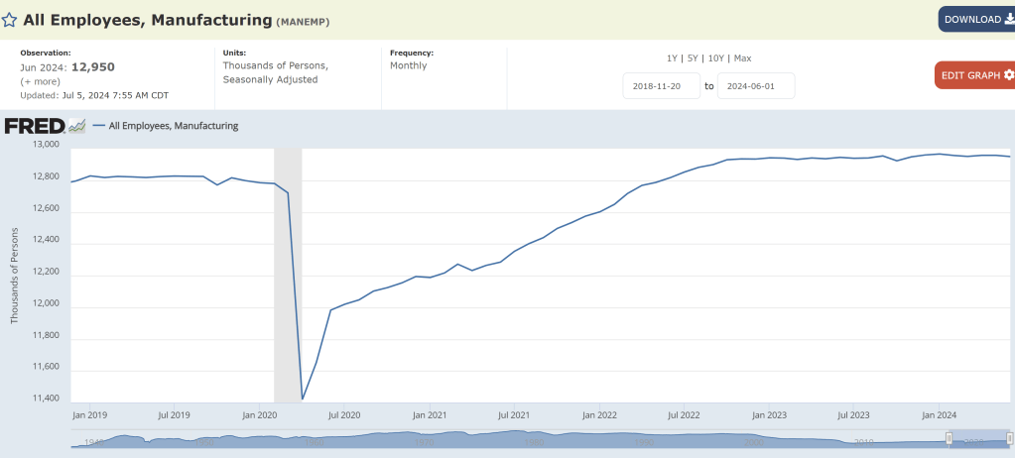Click the blue legend line for All Employees, Manufacturing
This screenshot has height=458, width=1015.
click(x=99, y=126)
